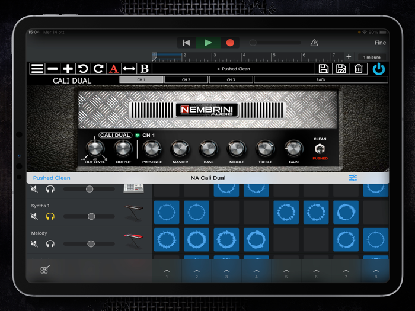Undo the last amp change
Viewport: 415px width, 311px height.
[x=83, y=69]
